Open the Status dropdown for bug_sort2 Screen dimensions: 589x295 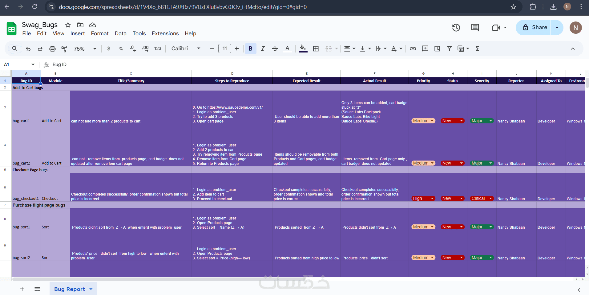[453, 258]
